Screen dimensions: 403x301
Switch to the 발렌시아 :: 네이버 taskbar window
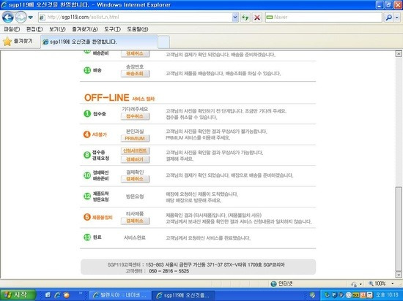(120, 295)
